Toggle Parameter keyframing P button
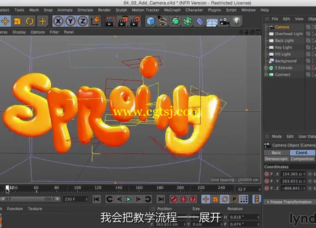The image size is (316, 228). 234,199
